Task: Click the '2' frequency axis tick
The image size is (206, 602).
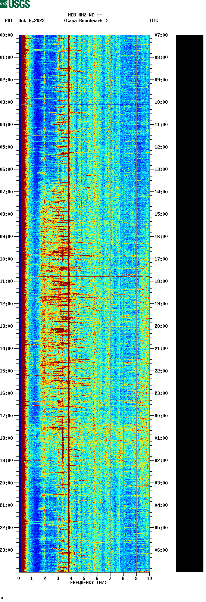Action: (x=45, y=578)
